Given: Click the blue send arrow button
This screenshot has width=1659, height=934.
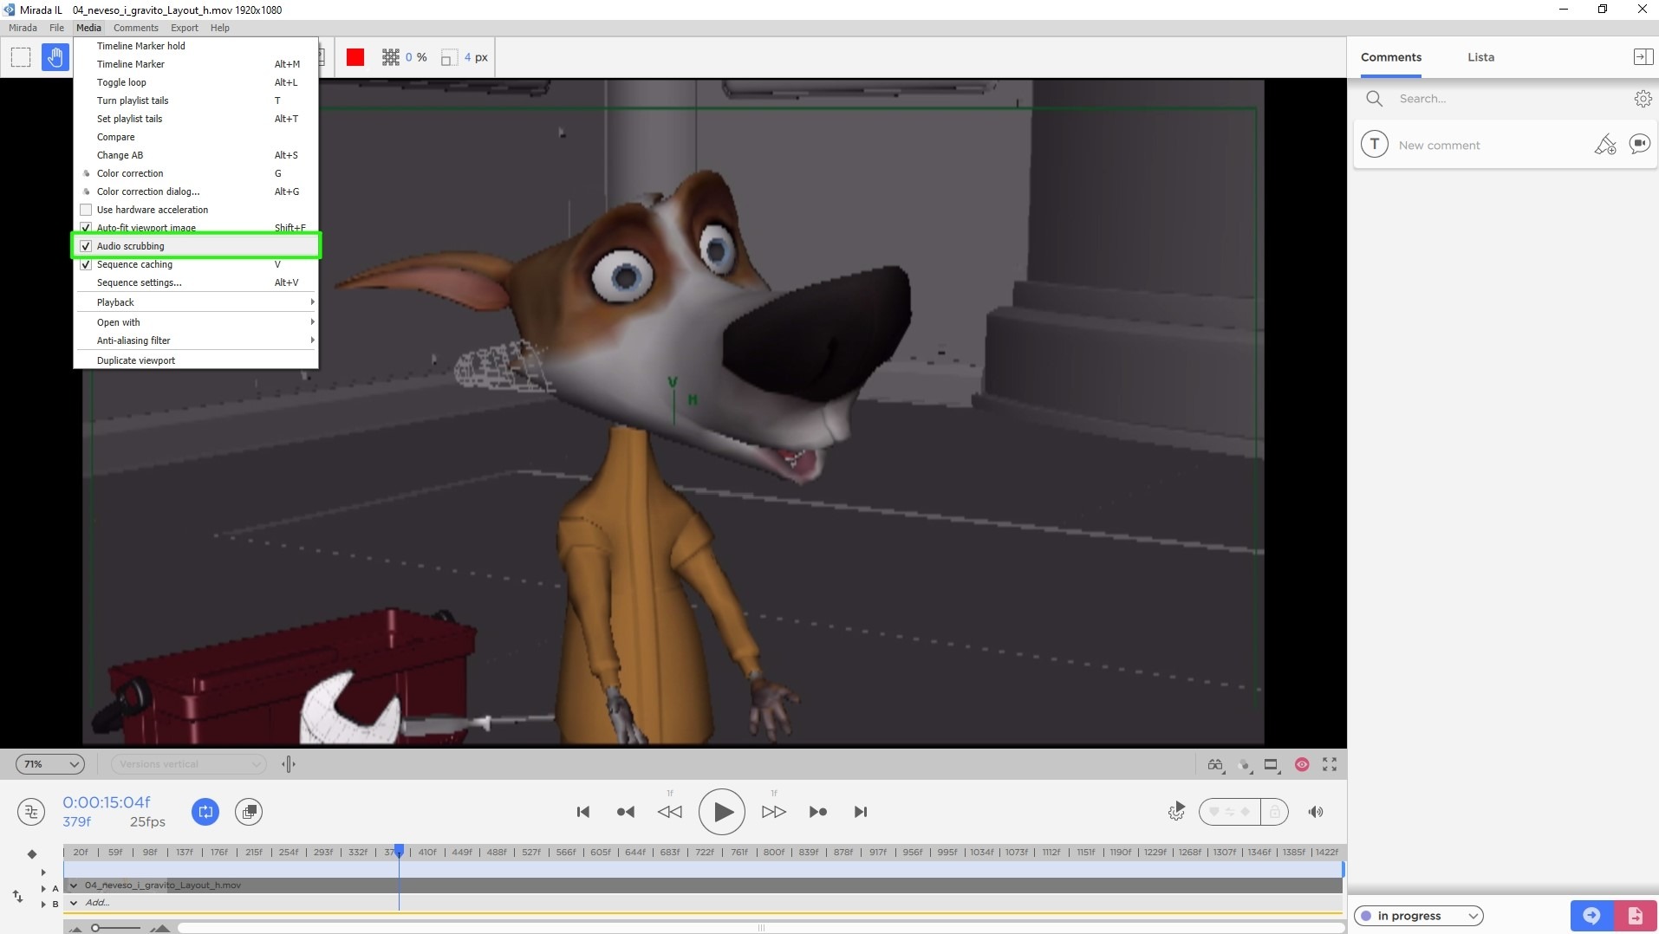Looking at the screenshot, I should [x=1591, y=916].
